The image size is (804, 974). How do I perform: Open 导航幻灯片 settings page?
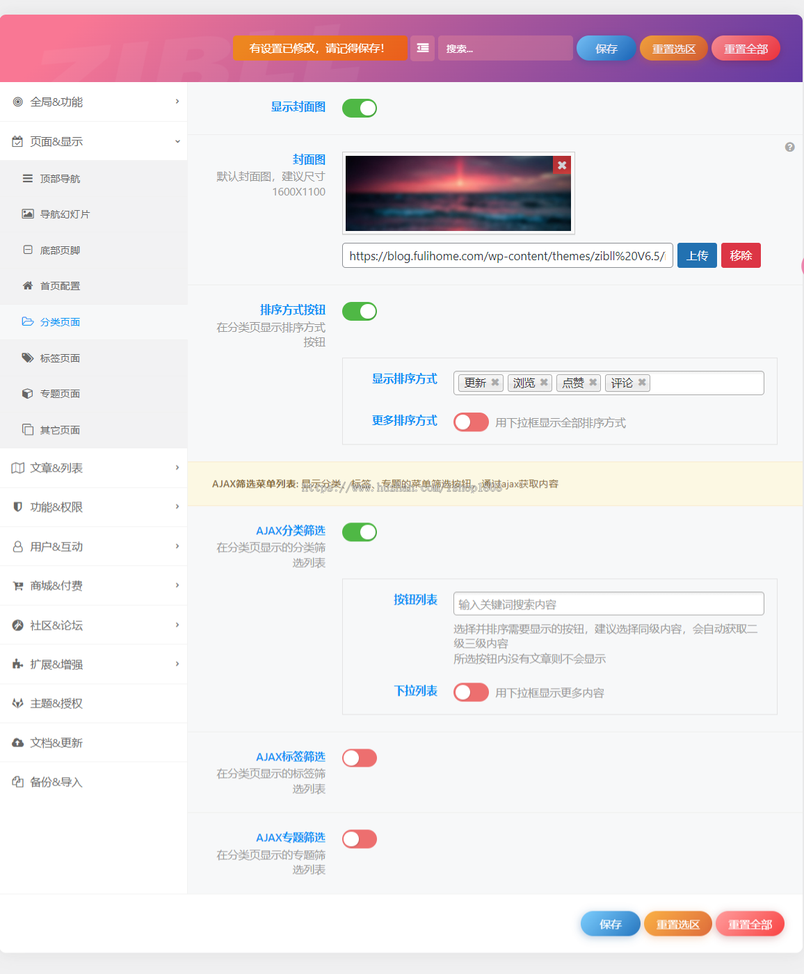[x=94, y=214]
